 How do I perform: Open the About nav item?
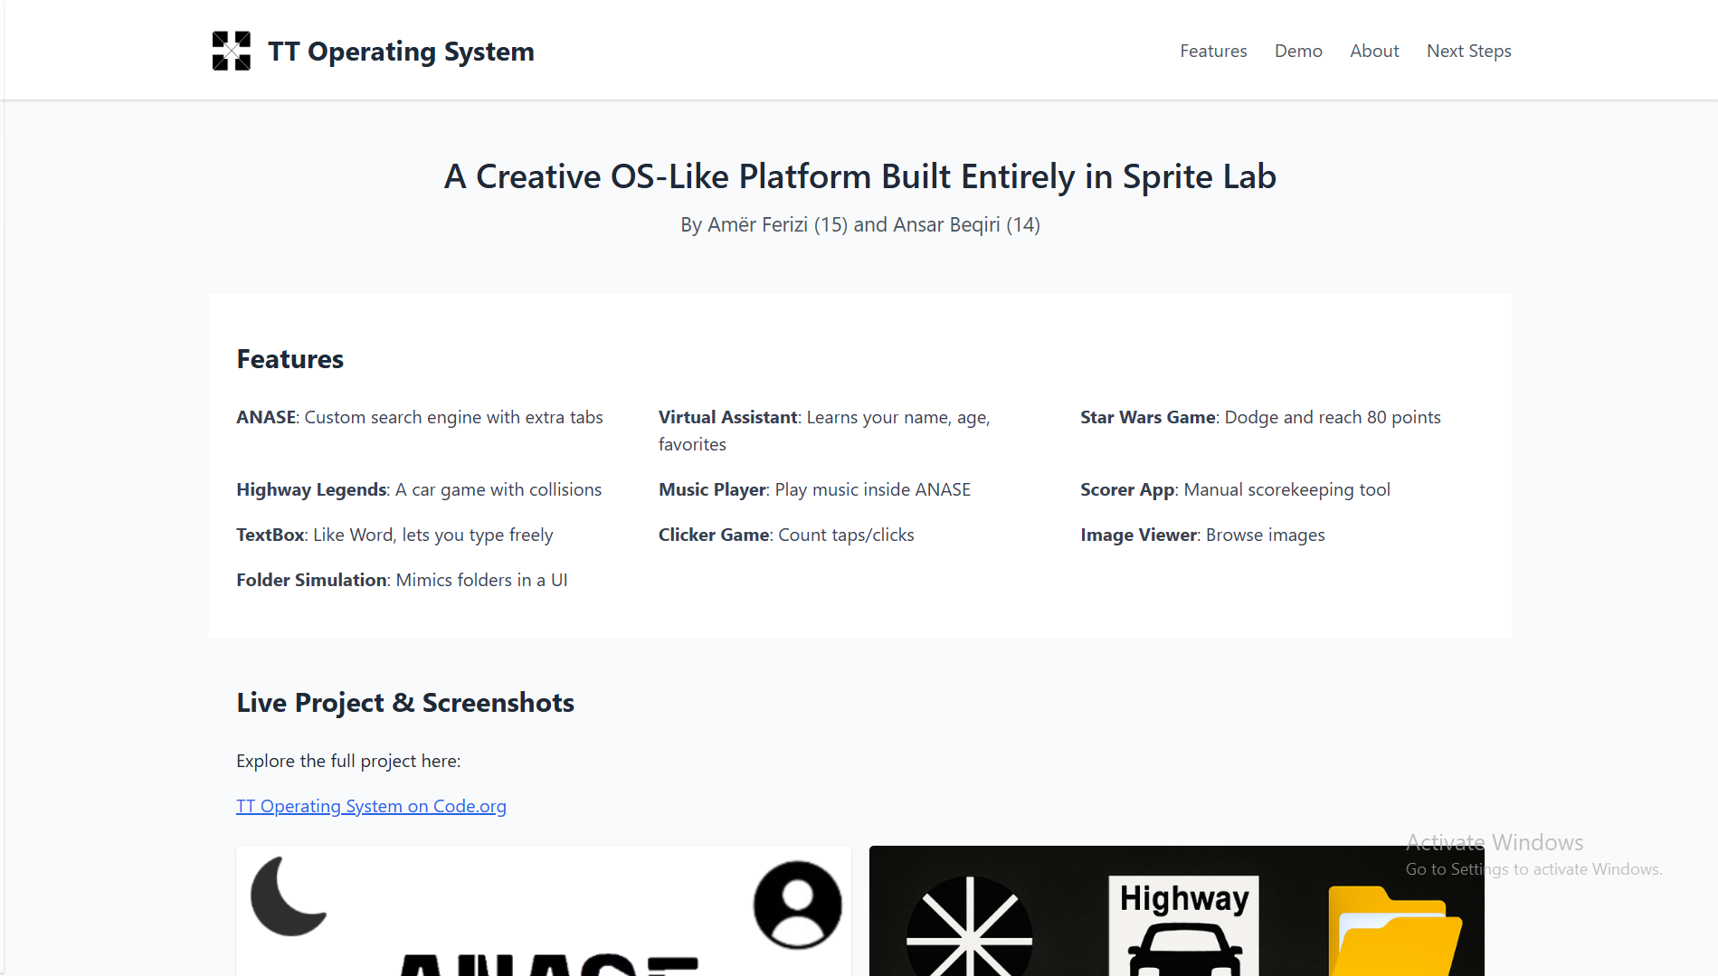tap(1374, 51)
